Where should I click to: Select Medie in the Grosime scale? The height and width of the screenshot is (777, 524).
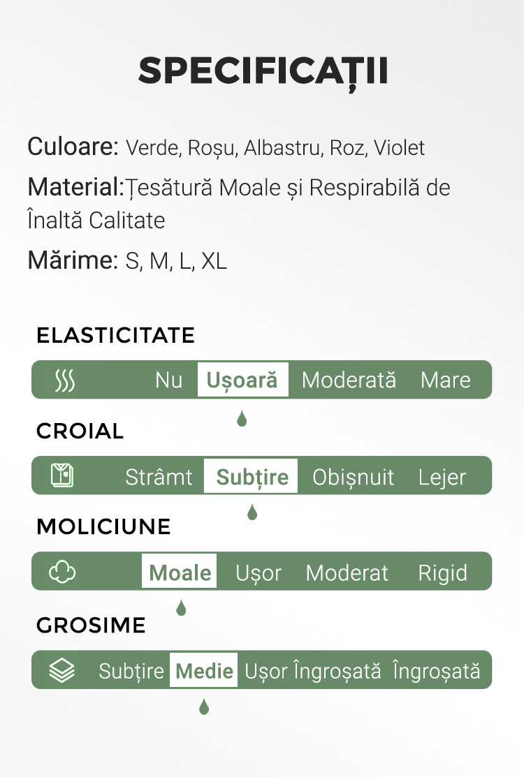(204, 670)
